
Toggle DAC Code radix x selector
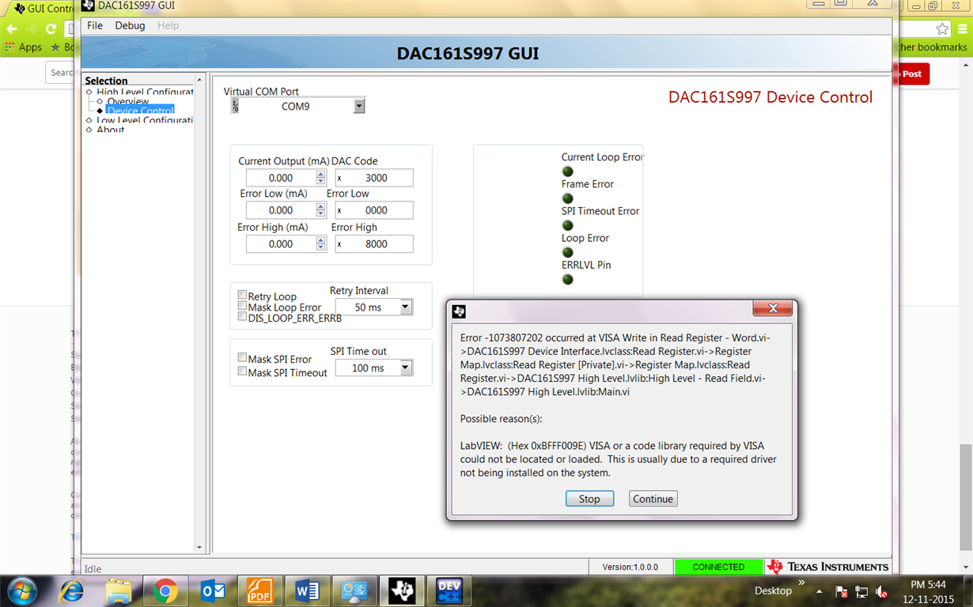(x=339, y=179)
